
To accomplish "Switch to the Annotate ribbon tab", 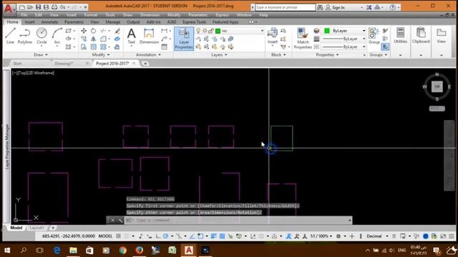I will (49, 22).
